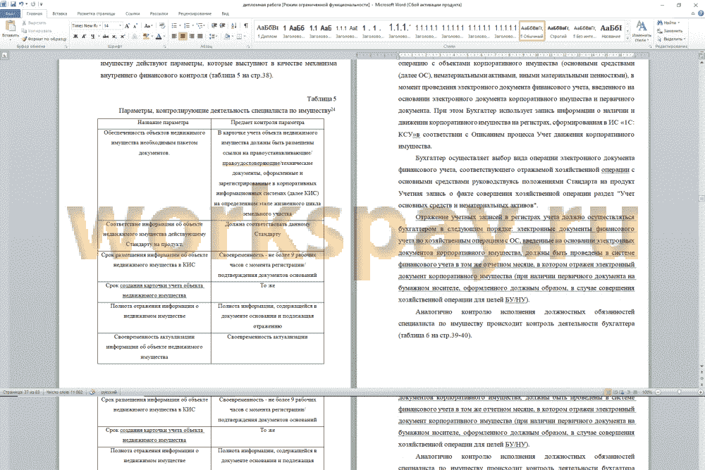Toggle the ruler view button
The image size is (705, 470).
click(x=701, y=55)
